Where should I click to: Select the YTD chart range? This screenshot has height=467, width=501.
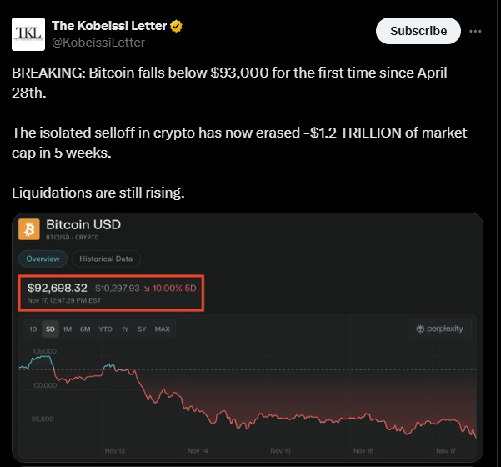[105, 329]
